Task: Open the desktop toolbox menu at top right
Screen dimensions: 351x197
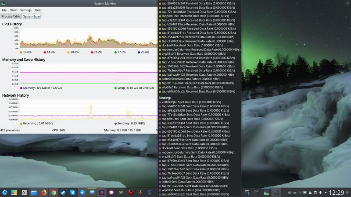Action: [x=347, y=4]
